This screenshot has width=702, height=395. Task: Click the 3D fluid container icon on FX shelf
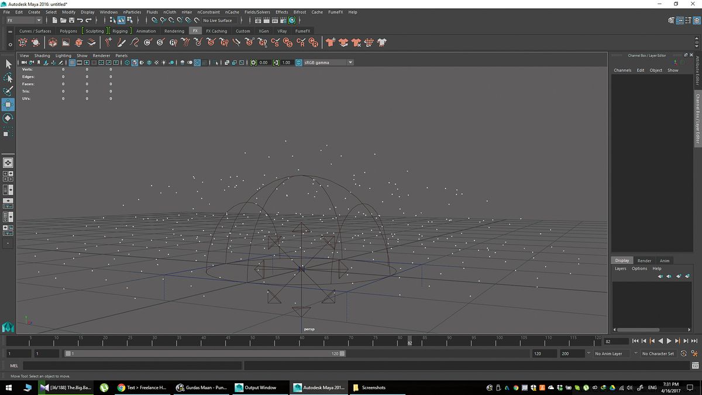point(52,42)
